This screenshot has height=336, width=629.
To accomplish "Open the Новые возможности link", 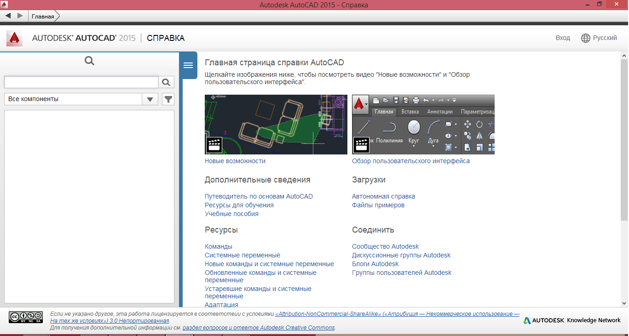I will (x=235, y=161).
